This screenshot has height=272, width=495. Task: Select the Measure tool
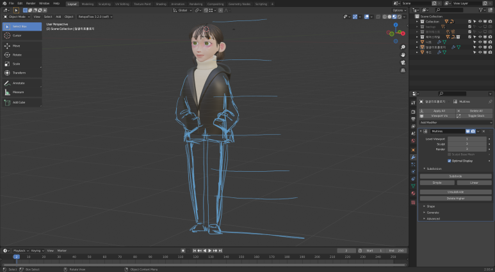22,92
